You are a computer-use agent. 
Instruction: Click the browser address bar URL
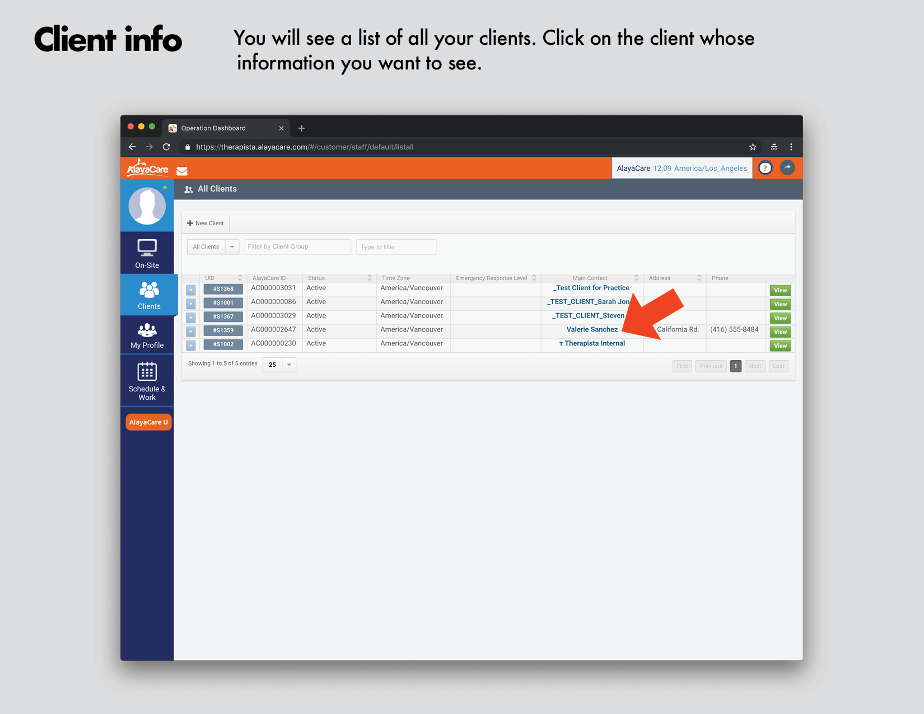pos(305,147)
